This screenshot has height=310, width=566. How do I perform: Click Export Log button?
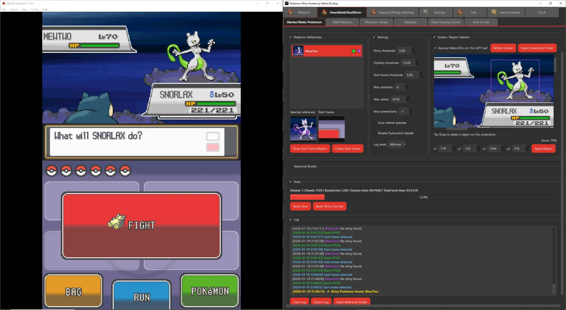click(x=321, y=302)
